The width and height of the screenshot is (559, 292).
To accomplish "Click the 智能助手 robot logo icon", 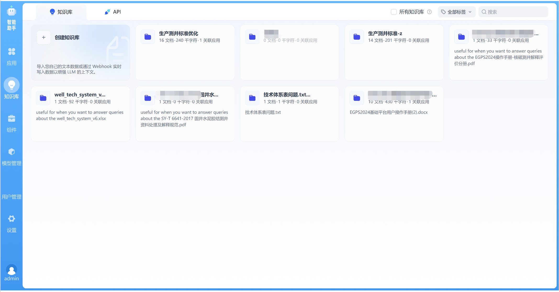I will coord(11,11).
